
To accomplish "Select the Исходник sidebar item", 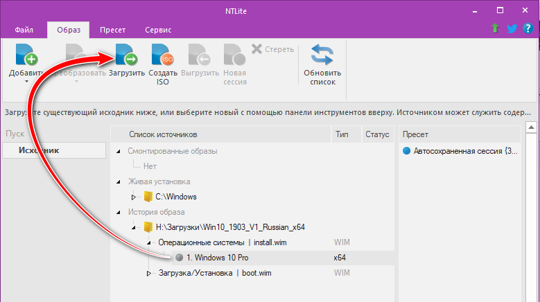I will (x=54, y=150).
